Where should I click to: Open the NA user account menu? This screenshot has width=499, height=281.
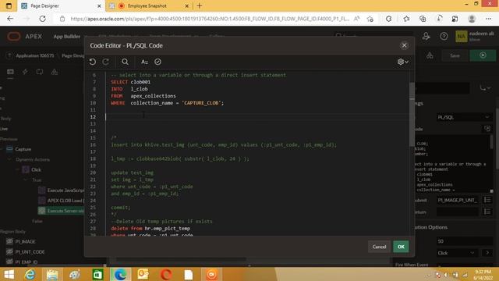tap(475, 37)
